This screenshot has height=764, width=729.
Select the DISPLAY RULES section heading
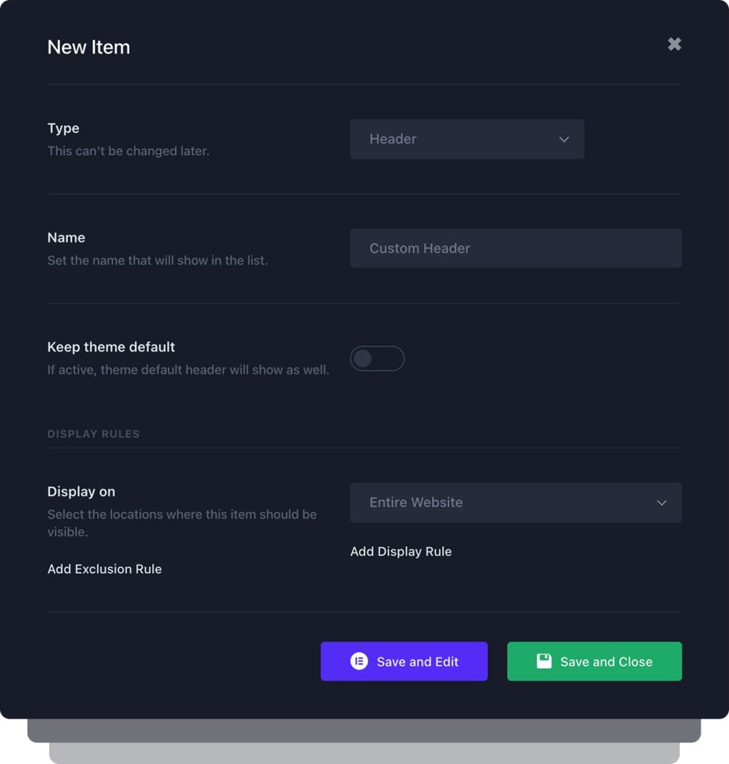[x=94, y=433]
